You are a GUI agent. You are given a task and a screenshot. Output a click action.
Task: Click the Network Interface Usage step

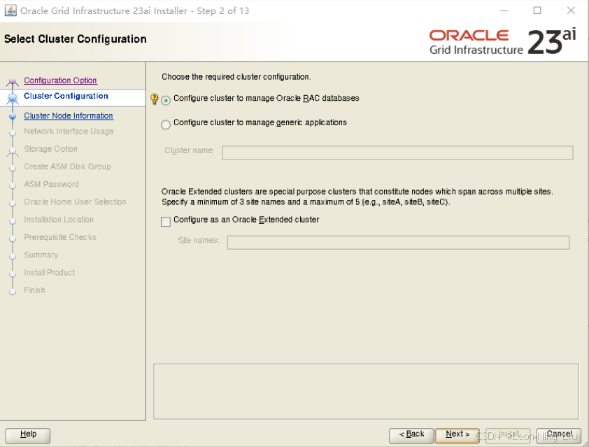(x=69, y=131)
